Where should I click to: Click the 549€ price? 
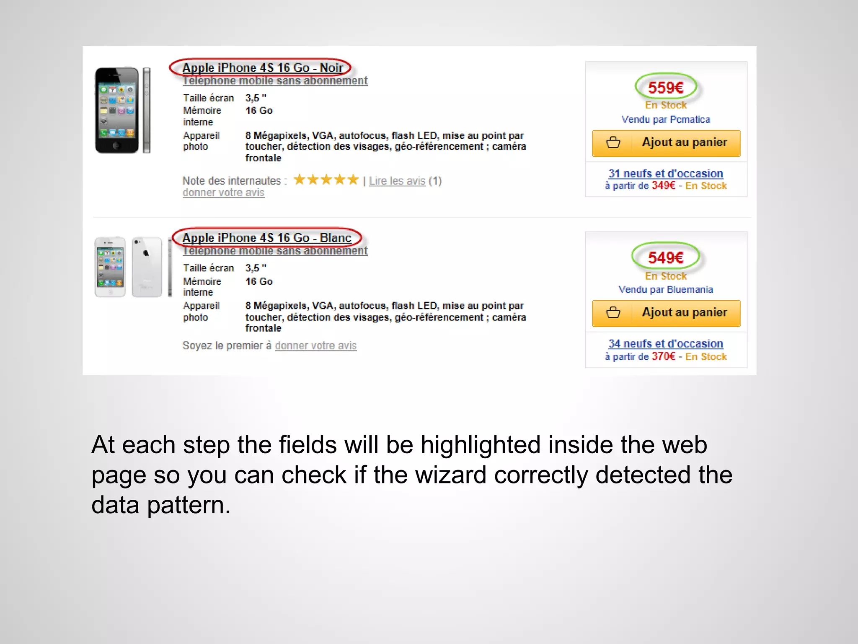pos(666,257)
